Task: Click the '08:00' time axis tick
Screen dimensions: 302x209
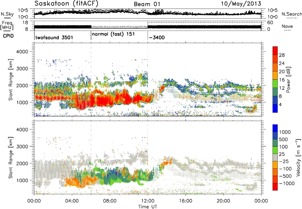Action: [110, 201]
